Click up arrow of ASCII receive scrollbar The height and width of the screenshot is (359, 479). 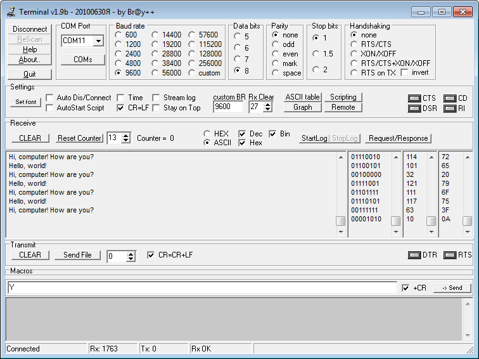pos(341,157)
